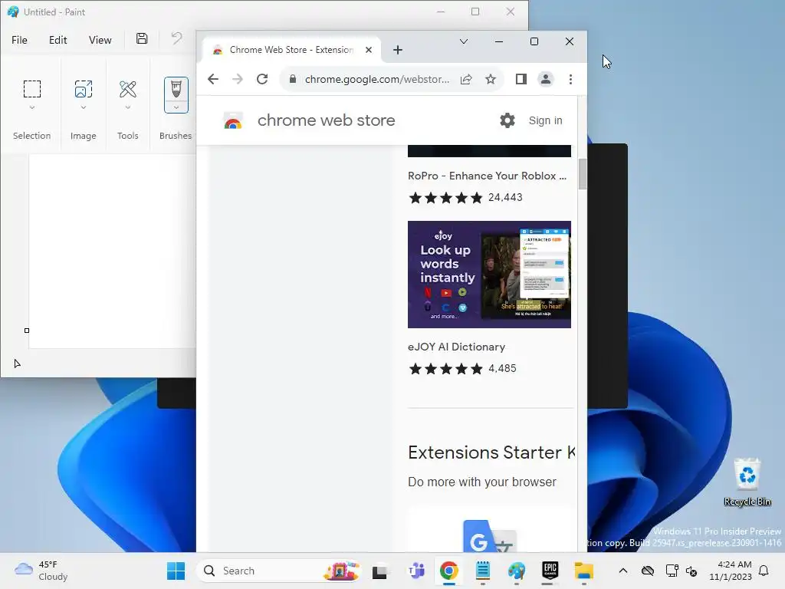Show hidden system tray icons

[x=623, y=571]
